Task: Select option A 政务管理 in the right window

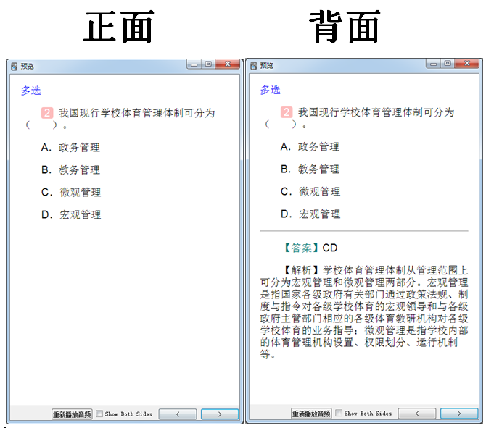Action: point(310,147)
